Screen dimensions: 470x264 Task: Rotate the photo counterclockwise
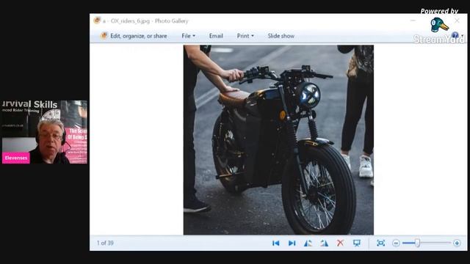(x=308, y=243)
